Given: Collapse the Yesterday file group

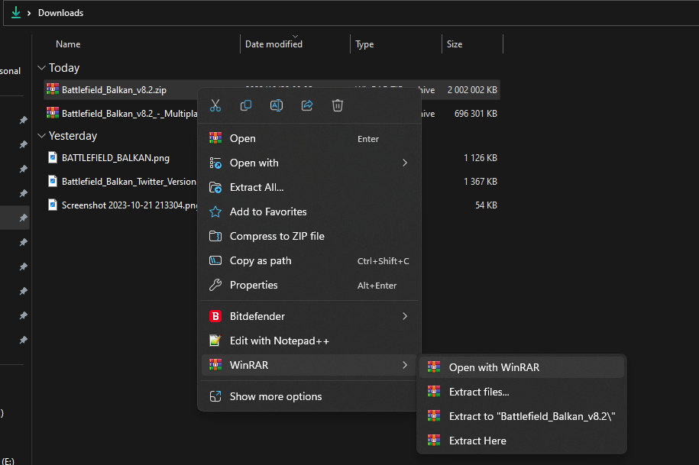Looking at the screenshot, I should (x=41, y=136).
